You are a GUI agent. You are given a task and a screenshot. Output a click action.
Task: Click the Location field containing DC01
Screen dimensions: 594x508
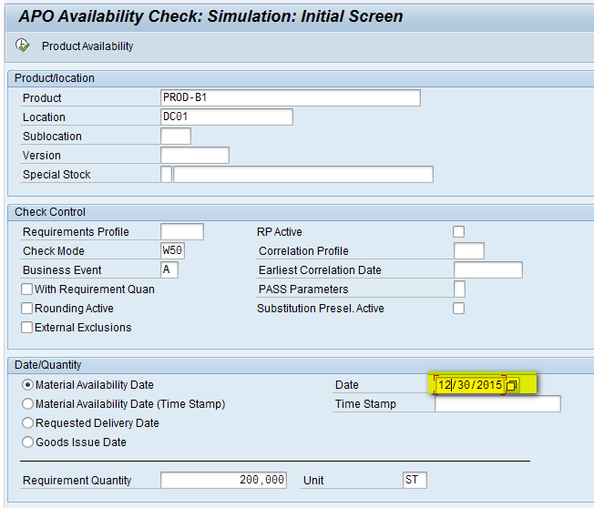(x=227, y=117)
